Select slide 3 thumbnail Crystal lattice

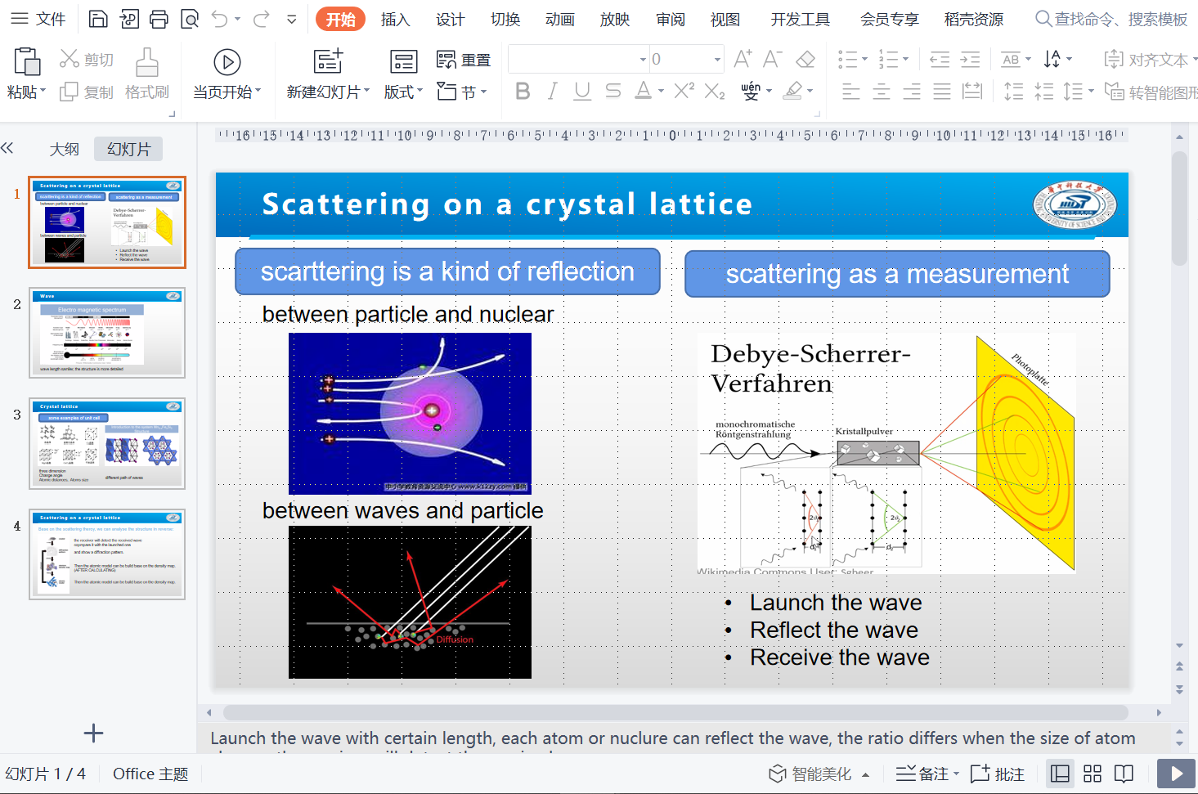click(107, 443)
